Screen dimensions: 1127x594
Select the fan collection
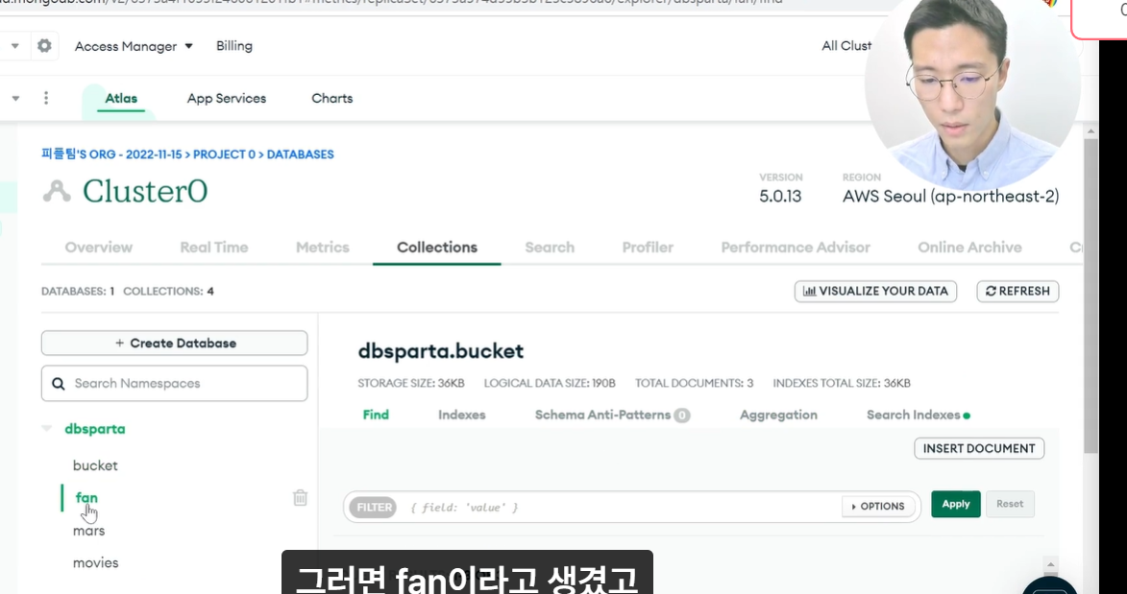tap(86, 498)
